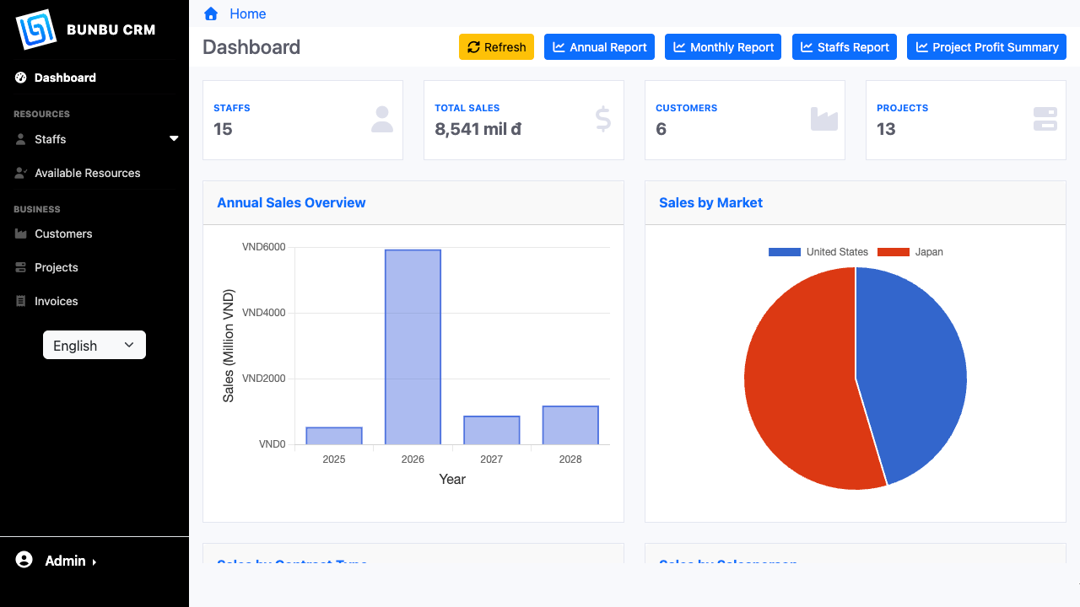The image size is (1080, 607).
Task: Click the yellow Refresh button
Action: [497, 47]
